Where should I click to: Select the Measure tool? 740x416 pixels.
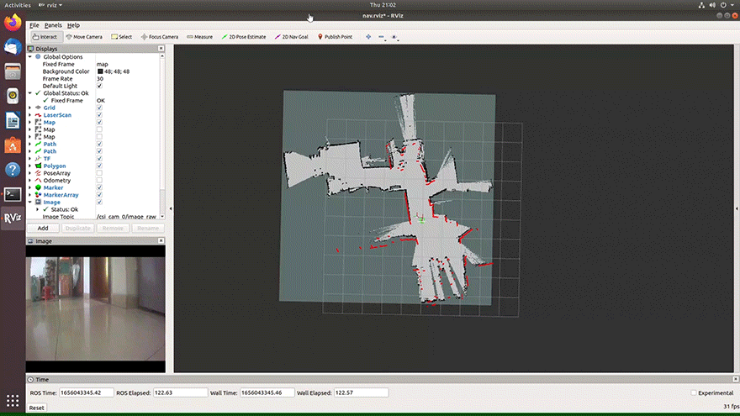point(200,37)
